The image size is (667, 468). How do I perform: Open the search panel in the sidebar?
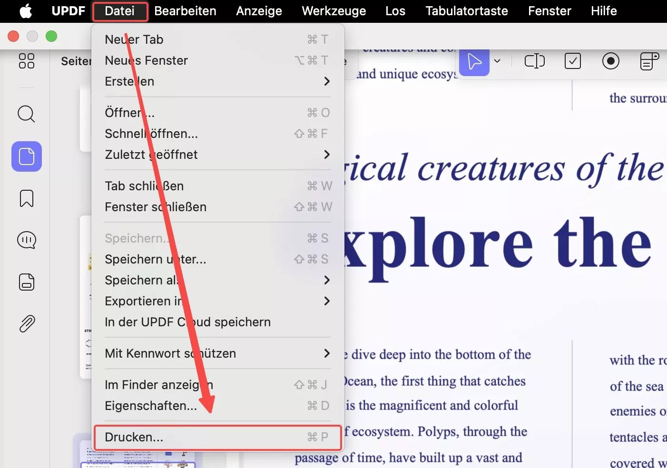click(x=26, y=114)
